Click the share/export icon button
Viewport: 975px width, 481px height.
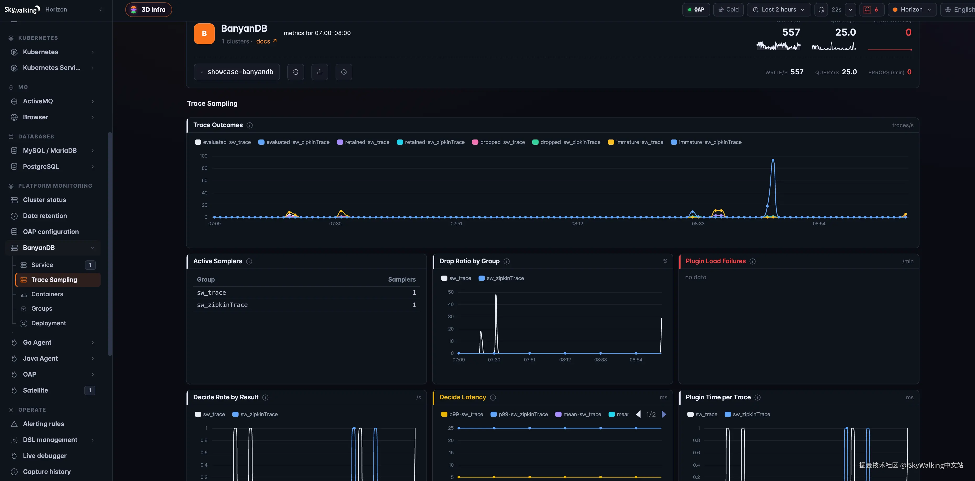click(320, 72)
